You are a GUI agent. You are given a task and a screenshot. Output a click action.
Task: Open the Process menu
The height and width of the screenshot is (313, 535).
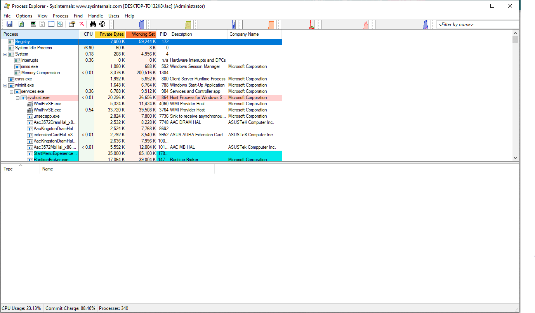point(61,16)
